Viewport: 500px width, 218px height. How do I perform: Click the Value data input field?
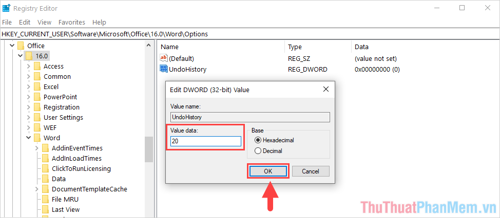click(206, 141)
